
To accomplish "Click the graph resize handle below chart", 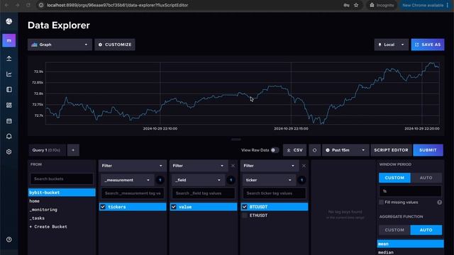I will [236, 140].
